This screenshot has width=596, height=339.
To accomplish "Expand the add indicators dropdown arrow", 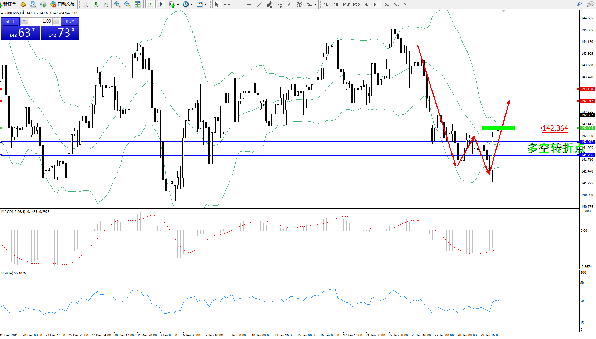I will pos(178,5).
